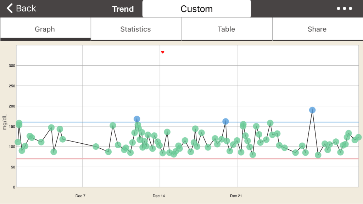363x204 pixels.
Task: Go to the Share tab
Action: tap(317, 29)
